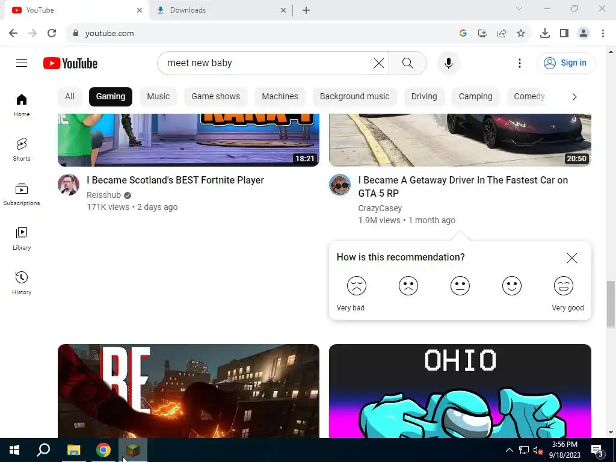Open the YouTube hamburger guide menu
Viewport: 616px width, 462px height.
(x=22, y=63)
